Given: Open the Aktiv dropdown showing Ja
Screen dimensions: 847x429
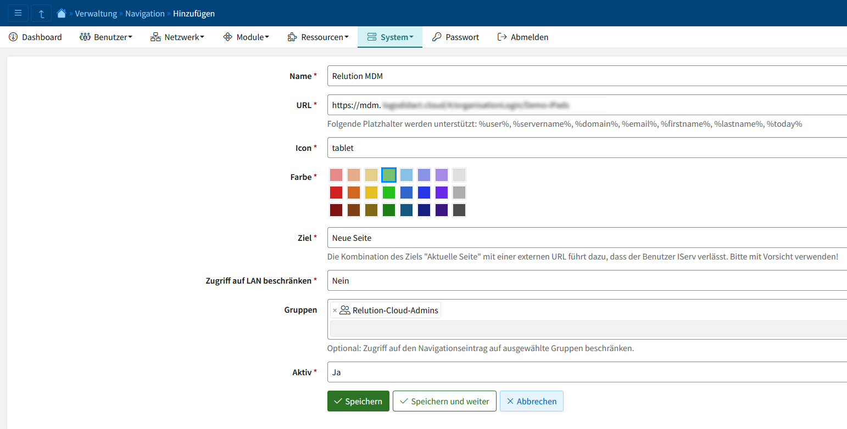Looking at the screenshot, I should (x=587, y=372).
